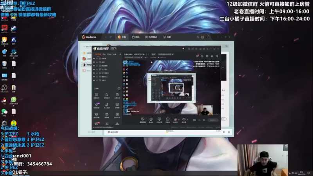Open WeChat desktop shortcut
Viewport: 313px width, 176px height.
tap(4, 112)
